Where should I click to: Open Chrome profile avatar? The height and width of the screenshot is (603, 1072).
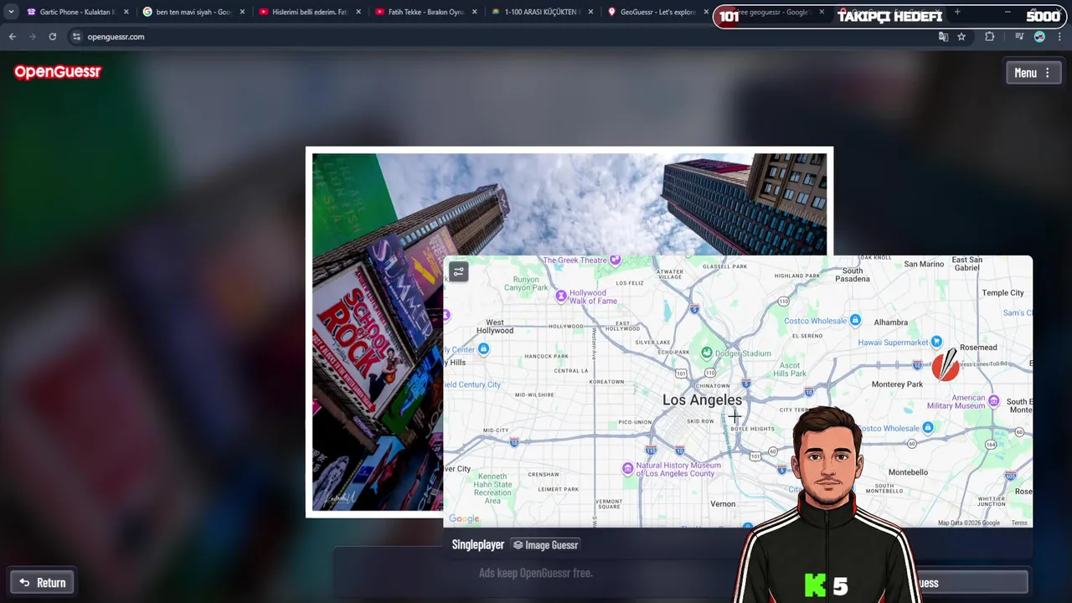click(x=1039, y=37)
